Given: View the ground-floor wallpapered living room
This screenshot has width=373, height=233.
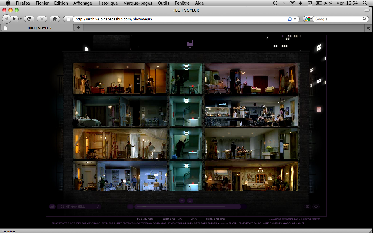Looking at the screenshot, I should coord(251,176).
